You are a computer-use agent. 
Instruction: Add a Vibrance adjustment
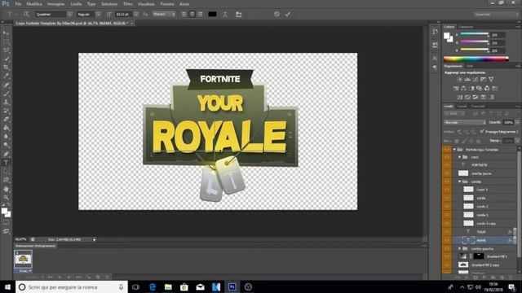[x=491, y=80]
